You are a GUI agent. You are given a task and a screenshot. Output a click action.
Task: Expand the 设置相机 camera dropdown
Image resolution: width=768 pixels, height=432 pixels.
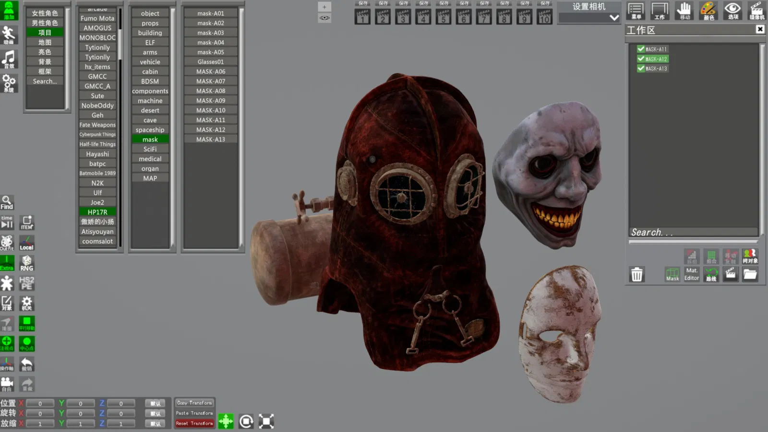coord(589,18)
